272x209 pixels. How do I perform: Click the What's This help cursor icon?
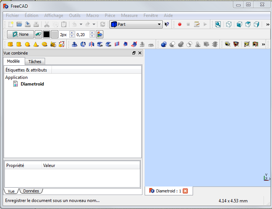[x=167, y=24]
